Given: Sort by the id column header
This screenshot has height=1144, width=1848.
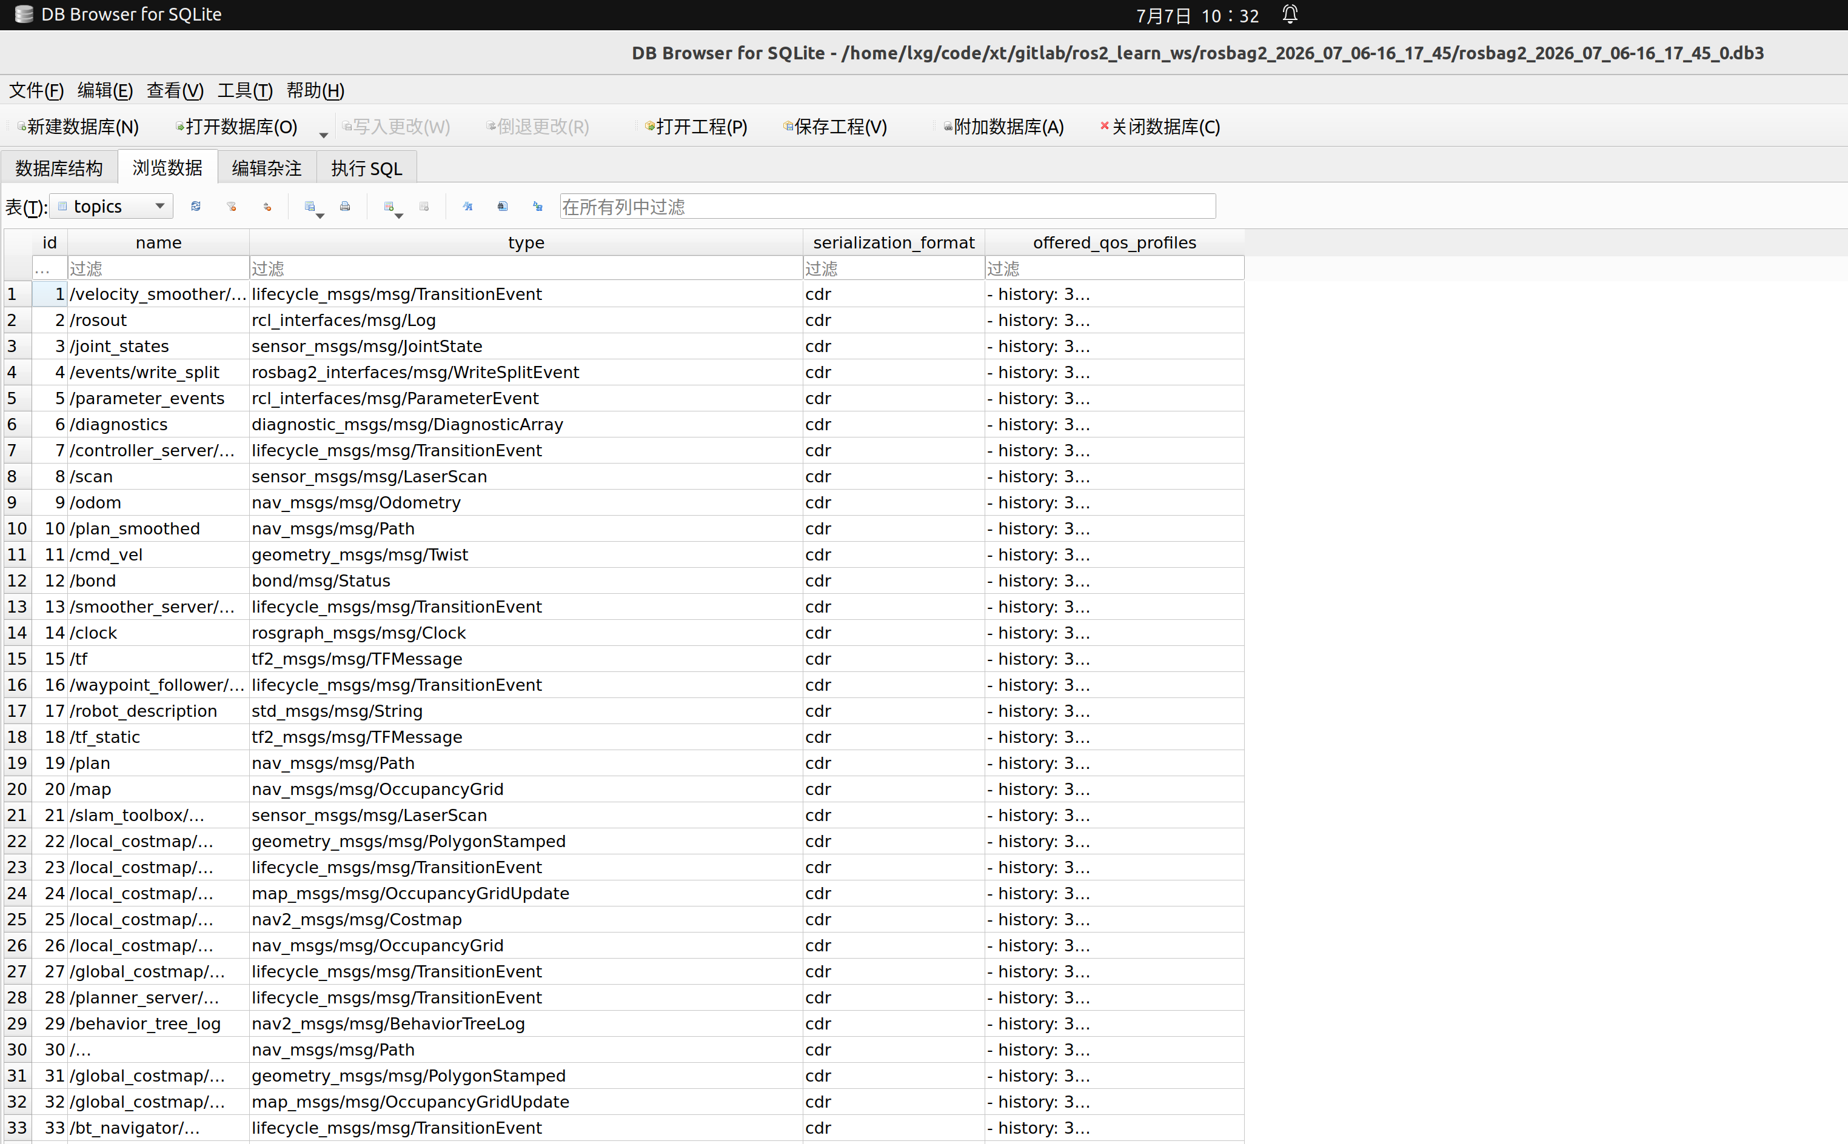Looking at the screenshot, I should [x=50, y=242].
